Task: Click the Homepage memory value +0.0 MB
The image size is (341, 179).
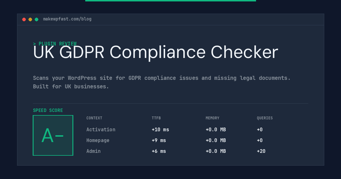Action: (x=216, y=140)
